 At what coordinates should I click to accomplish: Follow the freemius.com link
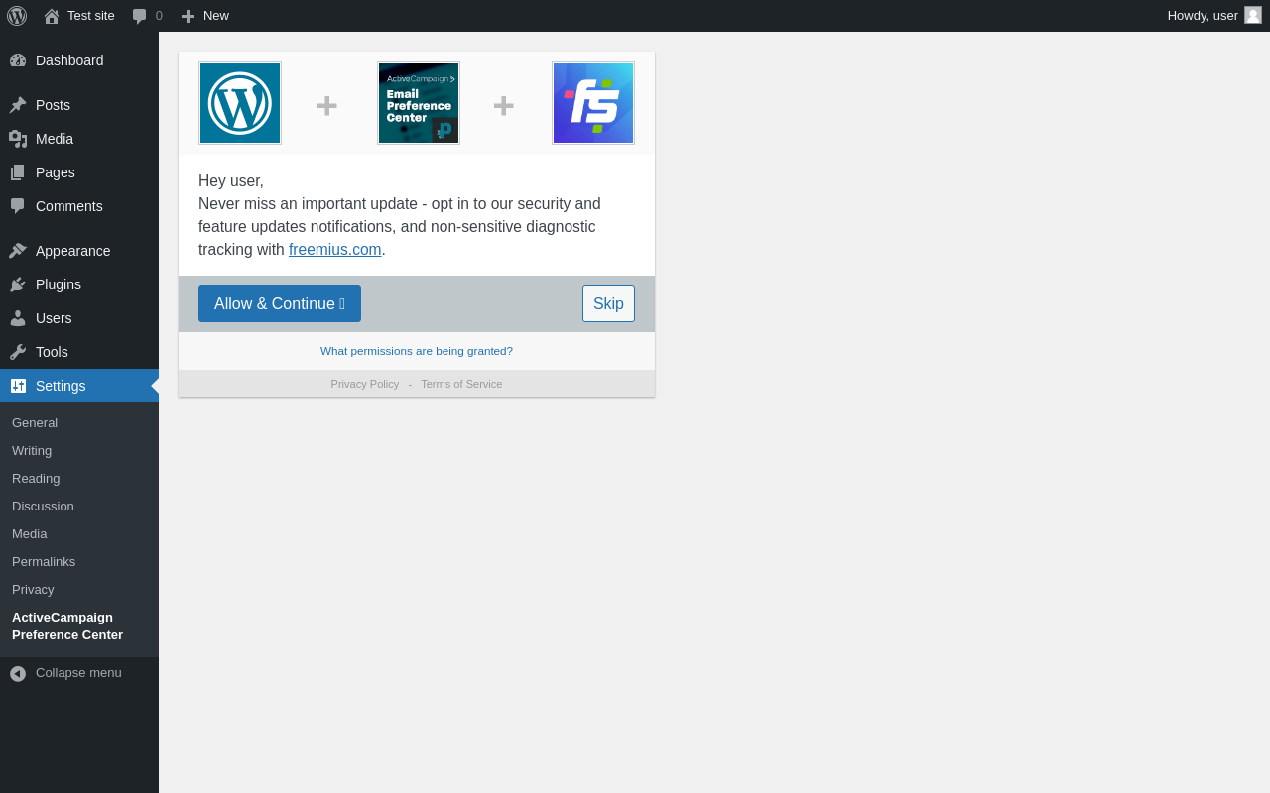coord(335,250)
